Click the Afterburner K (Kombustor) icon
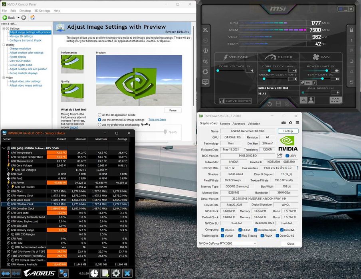Image resolution: width=361 pixels, height=279 pixels. click(205, 40)
